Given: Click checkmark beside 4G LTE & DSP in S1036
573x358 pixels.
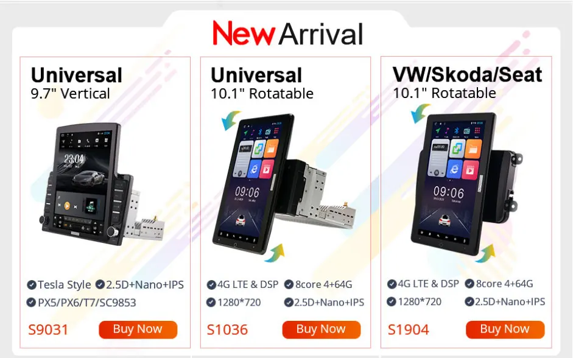Looking at the screenshot, I should coord(211,284).
